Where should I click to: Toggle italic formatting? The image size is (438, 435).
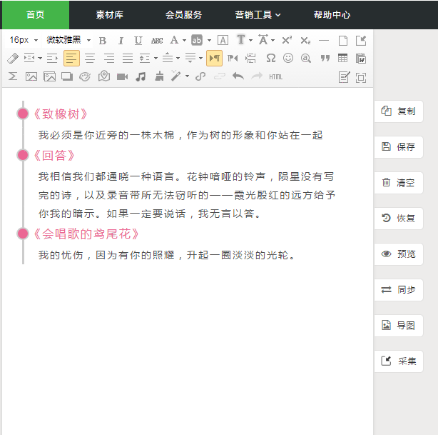pos(121,41)
